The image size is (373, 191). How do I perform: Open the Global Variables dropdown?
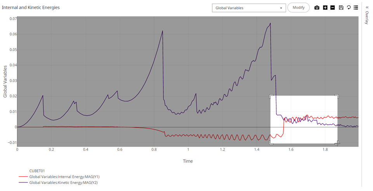[x=249, y=8]
